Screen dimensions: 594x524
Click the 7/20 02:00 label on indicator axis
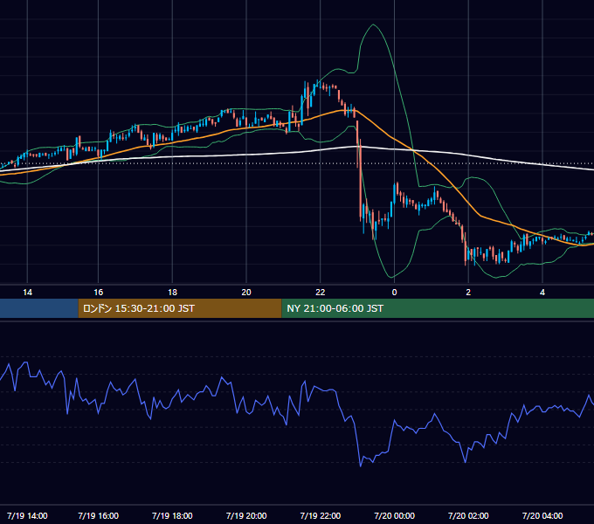pyautogui.click(x=468, y=515)
